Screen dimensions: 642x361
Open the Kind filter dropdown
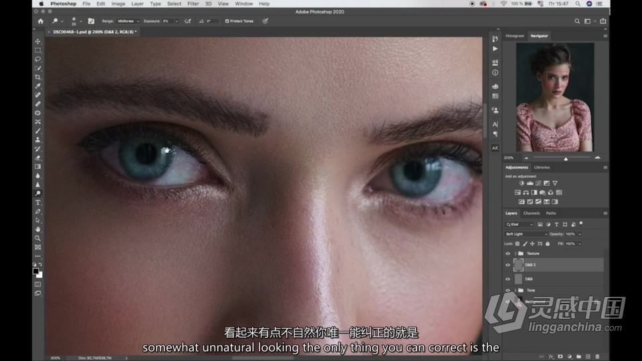pos(520,225)
